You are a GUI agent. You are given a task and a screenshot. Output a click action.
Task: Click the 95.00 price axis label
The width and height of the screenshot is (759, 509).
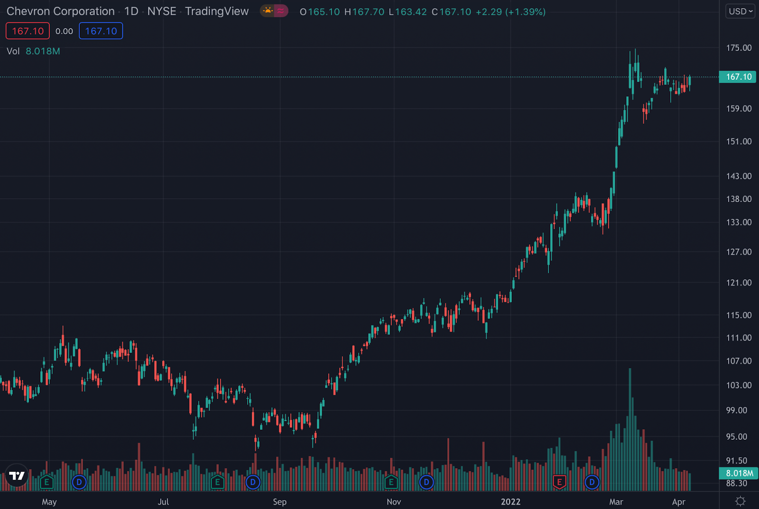click(x=737, y=436)
